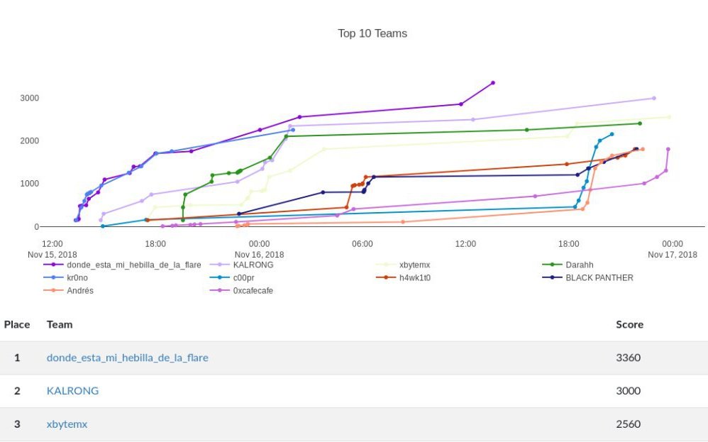Click place number 3 in table
The image size is (708, 442).
click(x=17, y=424)
